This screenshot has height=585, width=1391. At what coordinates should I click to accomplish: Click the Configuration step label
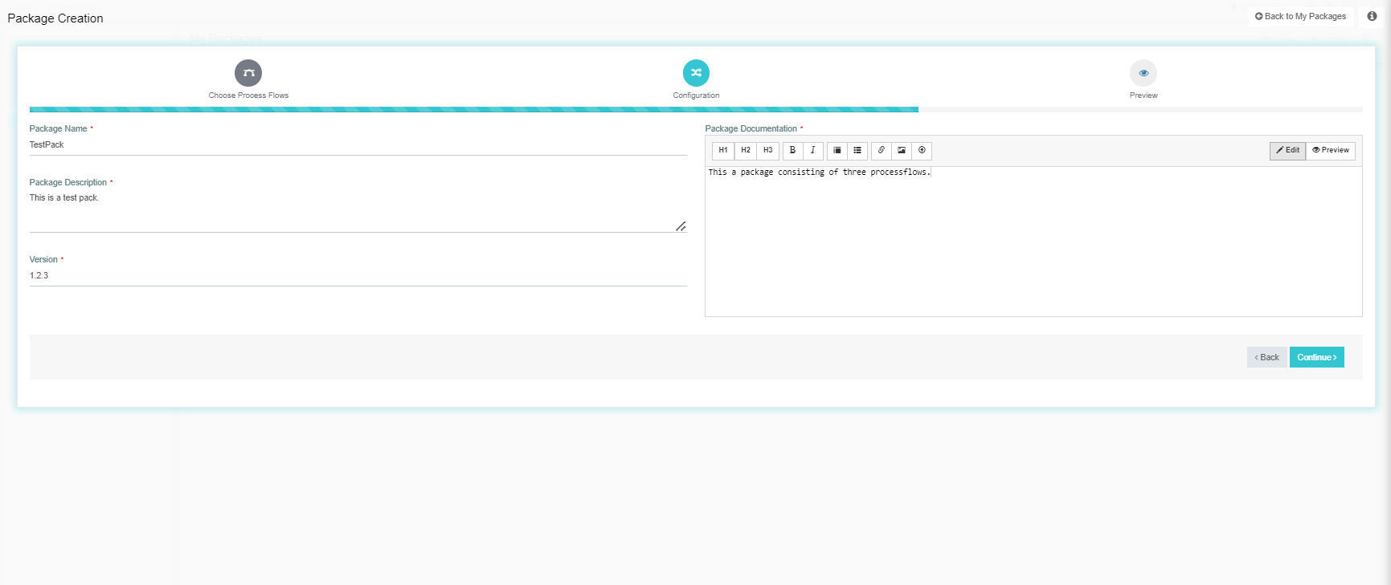(x=696, y=95)
